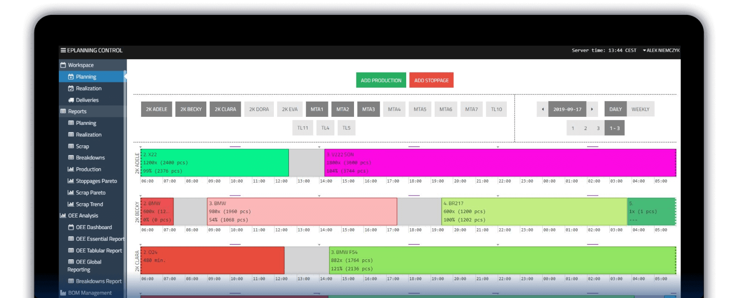The image size is (736, 298).
Task: Go to previous date with left arrow
Action: [x=543, y=109]
